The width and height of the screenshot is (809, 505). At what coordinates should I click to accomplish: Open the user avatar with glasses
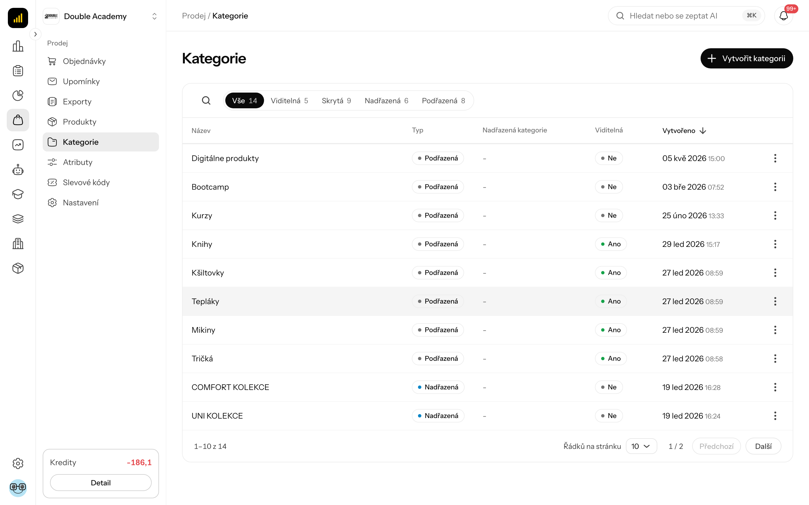[18, 488]
